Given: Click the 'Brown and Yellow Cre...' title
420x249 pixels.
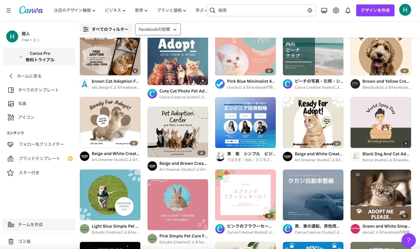Looking at the screenshot, I should [386, 81].
